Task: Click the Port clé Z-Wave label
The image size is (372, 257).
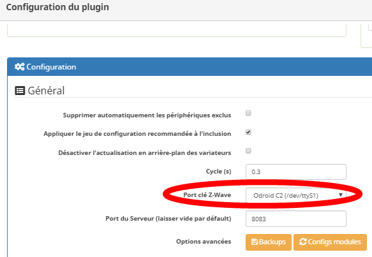Action: 207,195
